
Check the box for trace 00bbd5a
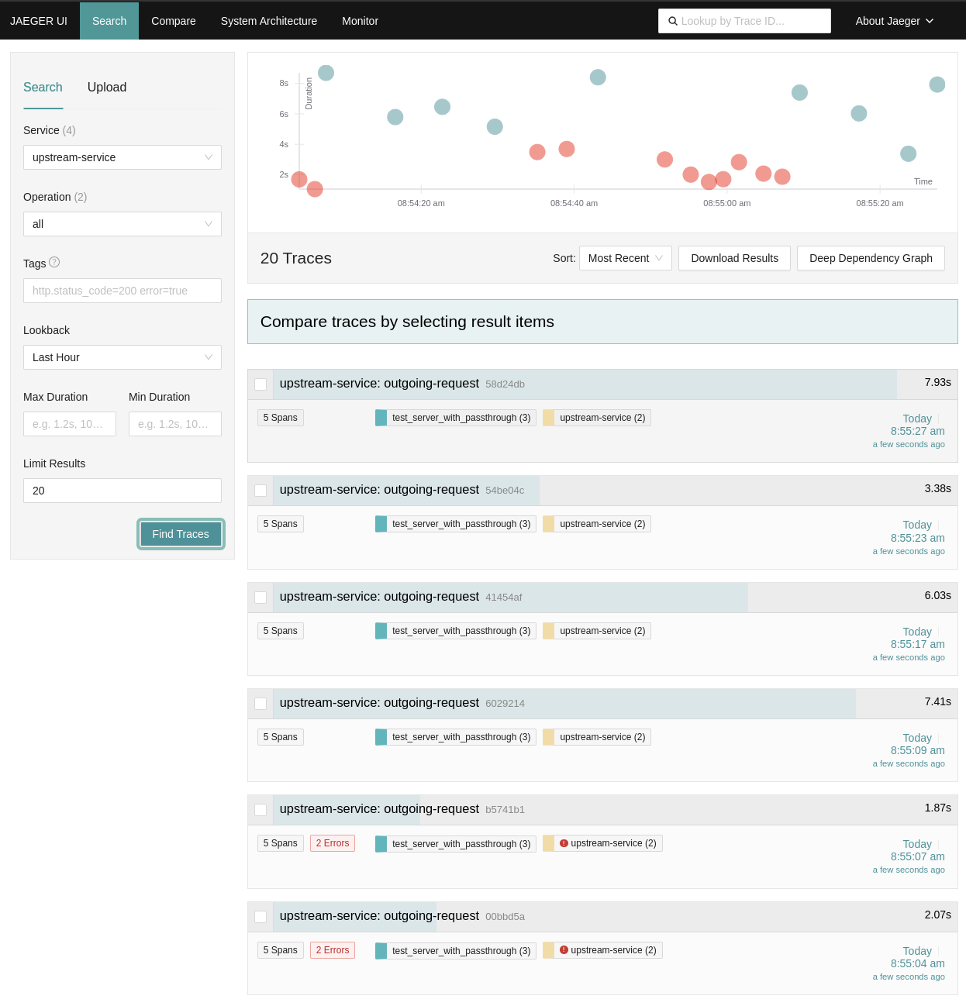[260, 917]
